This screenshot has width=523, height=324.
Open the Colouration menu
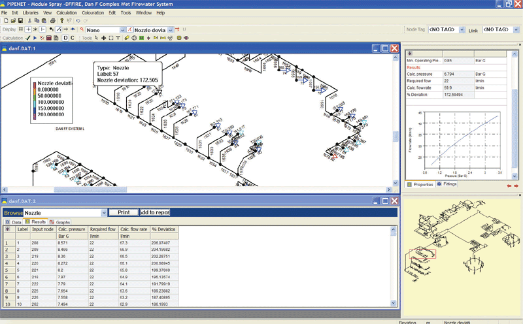pyautogui.click(x=93, y=12)
